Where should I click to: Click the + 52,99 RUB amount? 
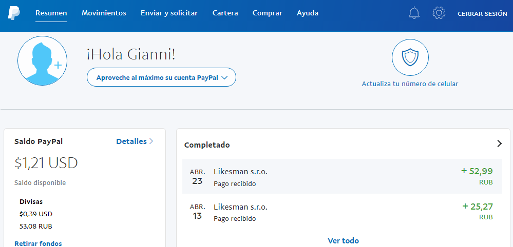[x=477, y=176]
